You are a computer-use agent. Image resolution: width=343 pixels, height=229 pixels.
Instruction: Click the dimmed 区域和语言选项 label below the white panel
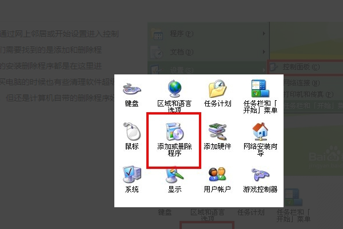[x=208, y=215]
